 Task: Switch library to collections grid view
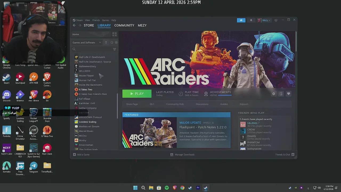[x=115, y=34]
